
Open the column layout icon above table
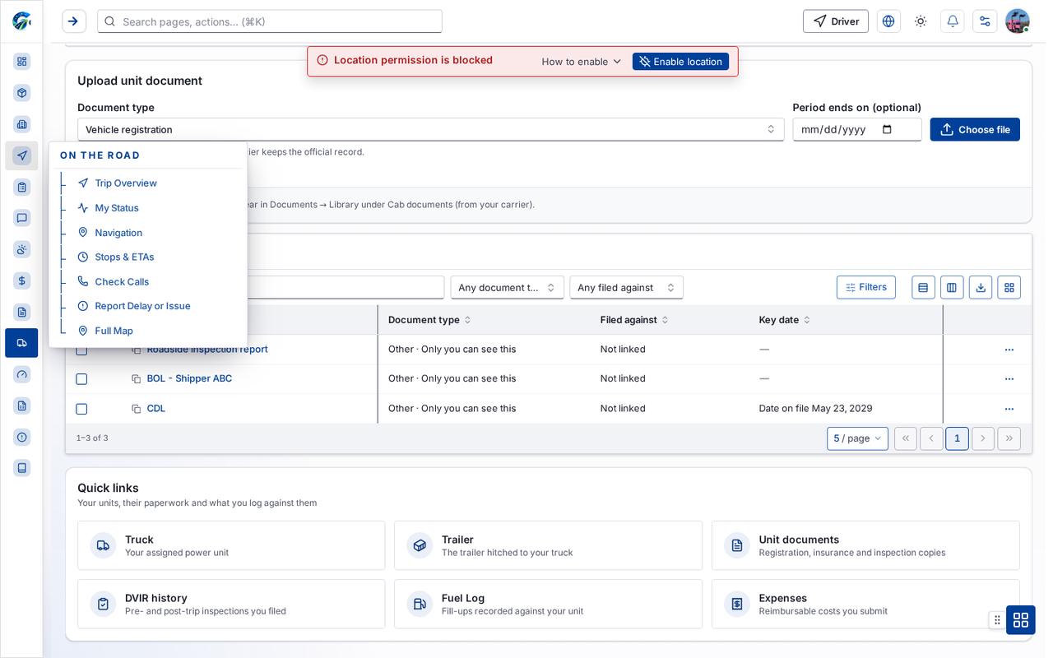click(x=952, y=287)
